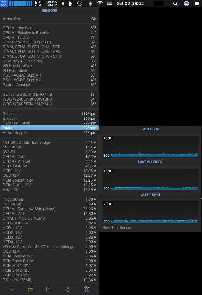Select PSU - AC/DC Supply 1 row

[x=50, y=75]
